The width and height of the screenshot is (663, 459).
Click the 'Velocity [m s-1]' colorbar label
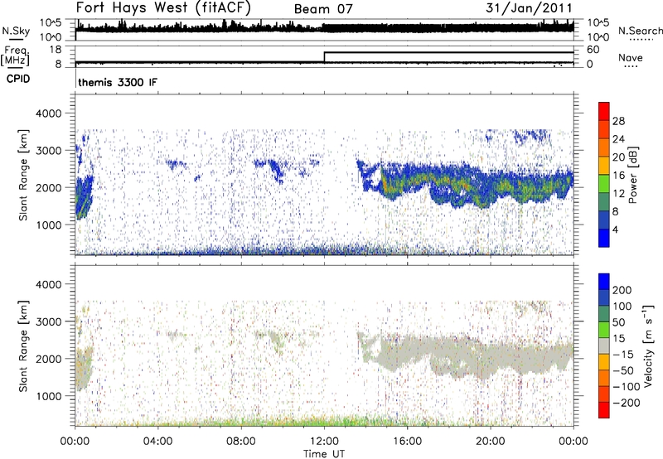(648, 345)
